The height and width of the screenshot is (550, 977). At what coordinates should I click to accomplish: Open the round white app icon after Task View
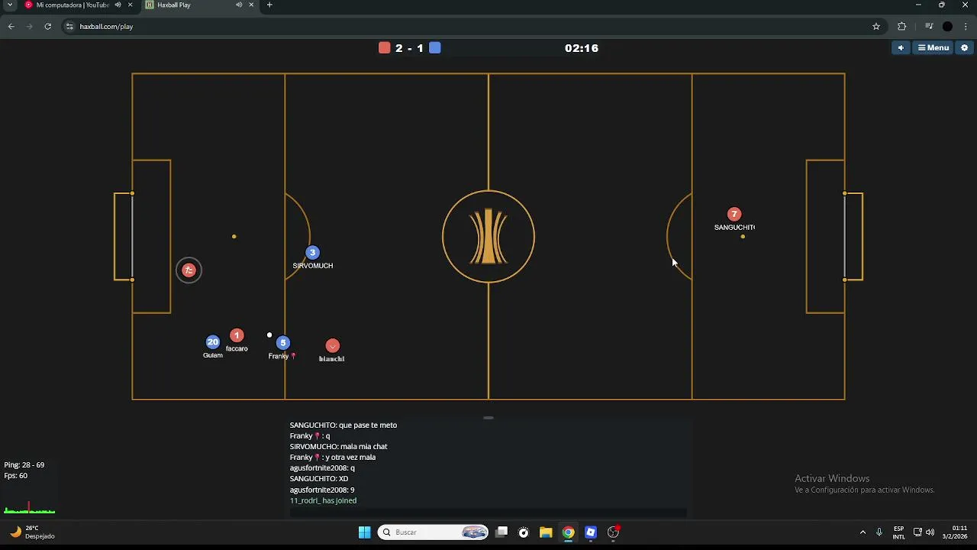pyautogui.click(x=524, y=532)
